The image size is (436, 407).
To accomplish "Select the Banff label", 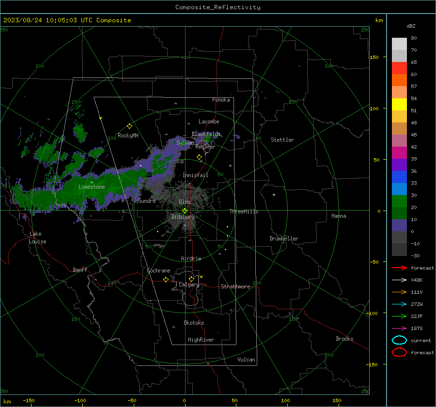I will pyautogui.click(x=80, y=270).
